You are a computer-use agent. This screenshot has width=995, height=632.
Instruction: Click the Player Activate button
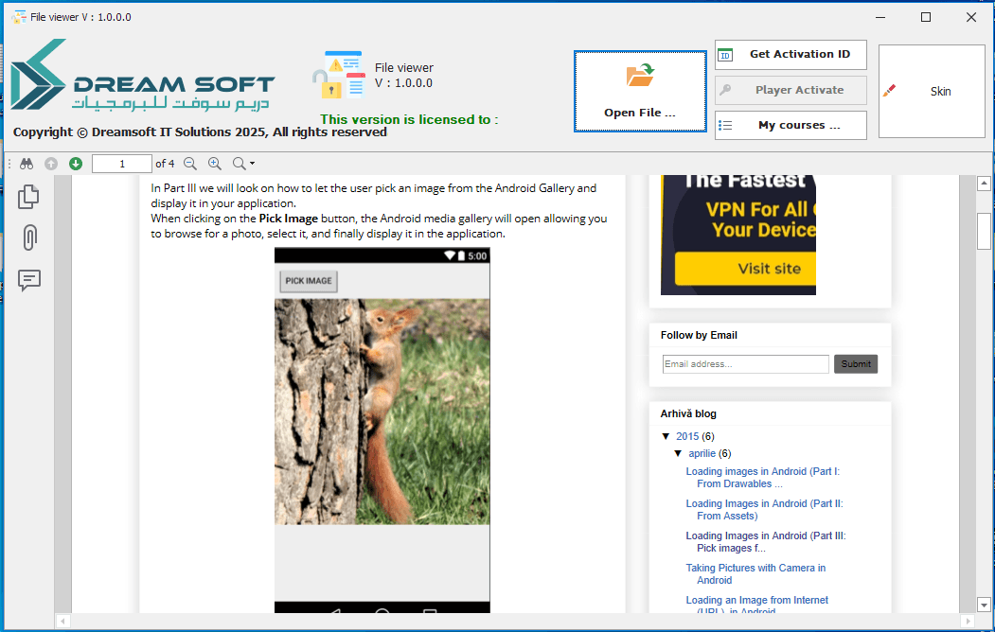pyautogui.click(x=790, y=90)
